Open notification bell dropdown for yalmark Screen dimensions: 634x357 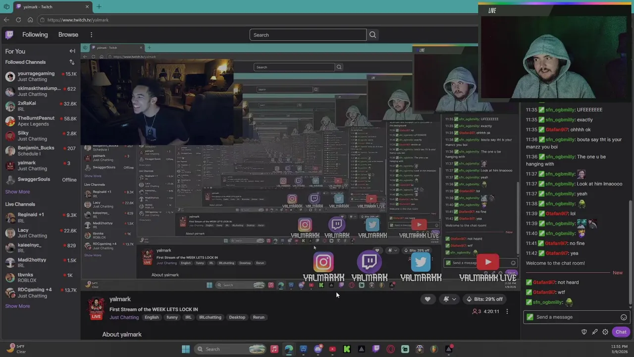point(449,299)
